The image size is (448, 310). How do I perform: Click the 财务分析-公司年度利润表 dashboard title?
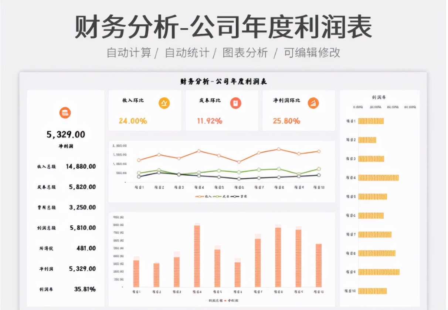223,81
